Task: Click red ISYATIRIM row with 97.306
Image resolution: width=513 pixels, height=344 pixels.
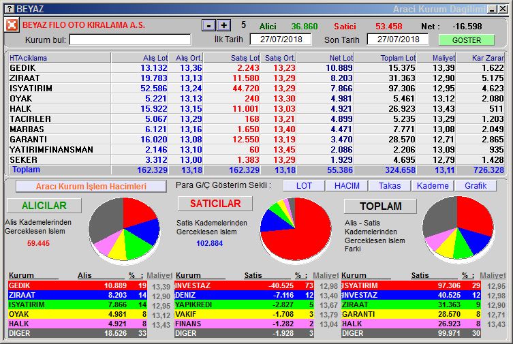Action: (411, 285)
